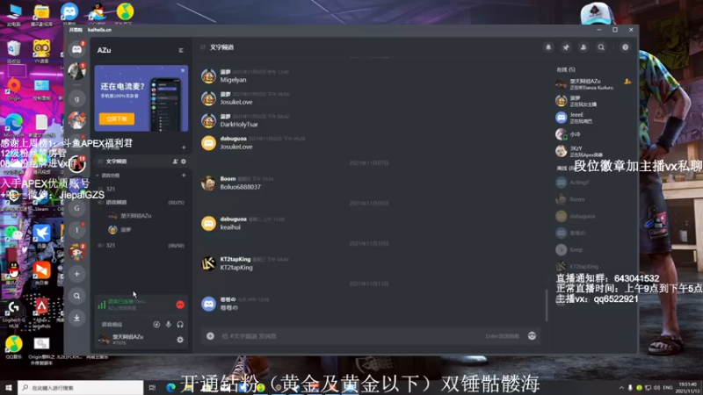Image resolution: width=703 pixels, height=395 pixels.
Task: Select the 文字频道 text channel
Action: (141, 162)
